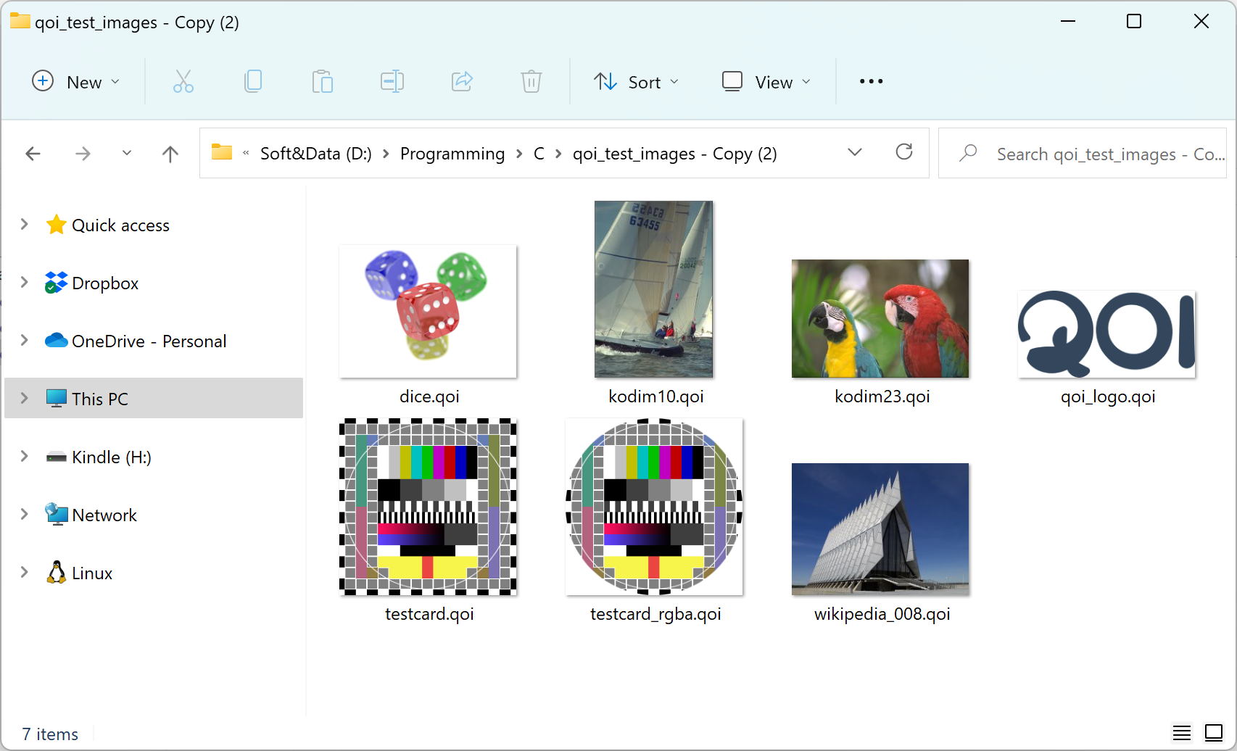Expand the Dropbox tree node
Viewport: 1237px width, 751px height.
[x=24, y=282]
